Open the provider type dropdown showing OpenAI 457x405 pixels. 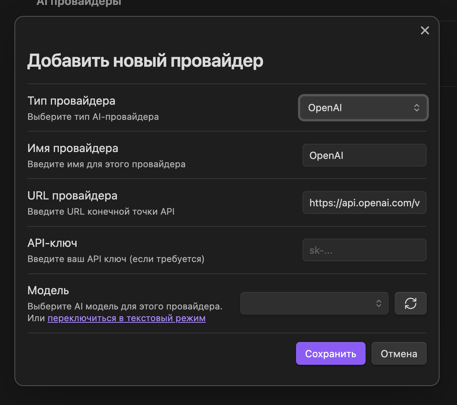[364, 108]
